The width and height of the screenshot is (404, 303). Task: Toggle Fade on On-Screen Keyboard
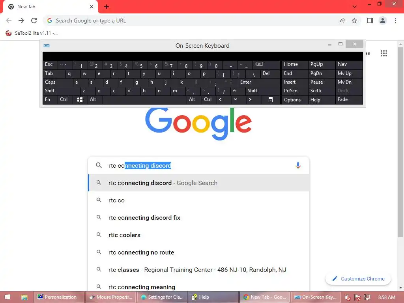point(349,99)
